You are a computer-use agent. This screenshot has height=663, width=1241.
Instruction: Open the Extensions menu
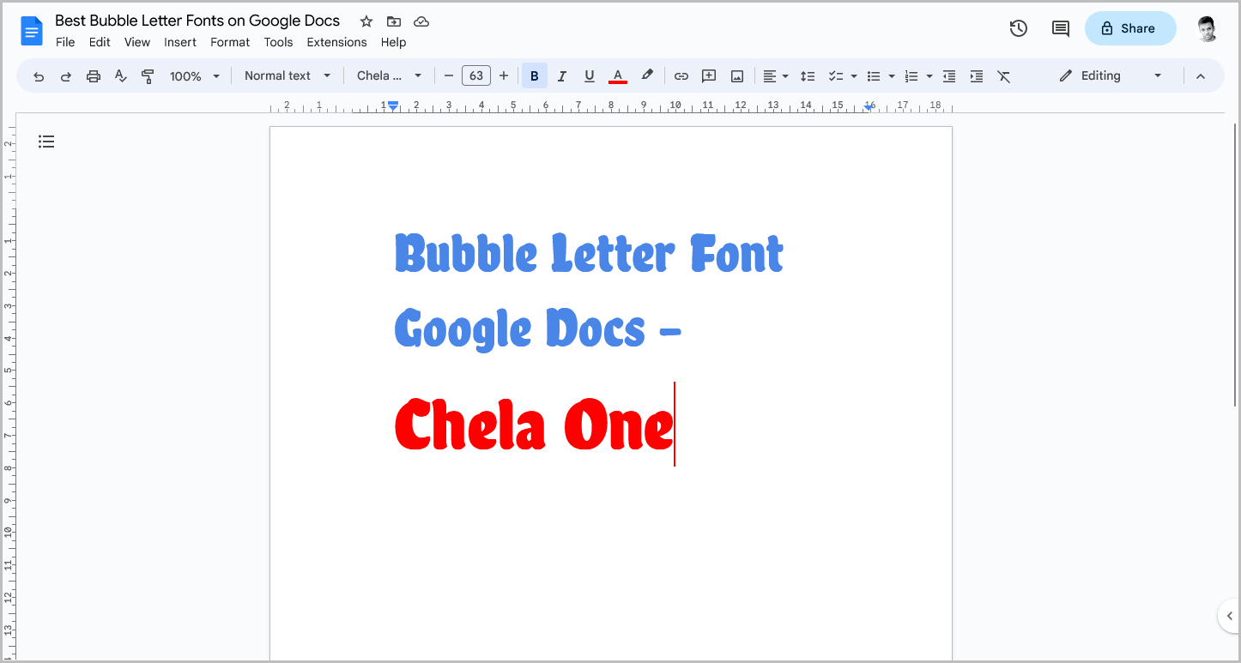336,42
